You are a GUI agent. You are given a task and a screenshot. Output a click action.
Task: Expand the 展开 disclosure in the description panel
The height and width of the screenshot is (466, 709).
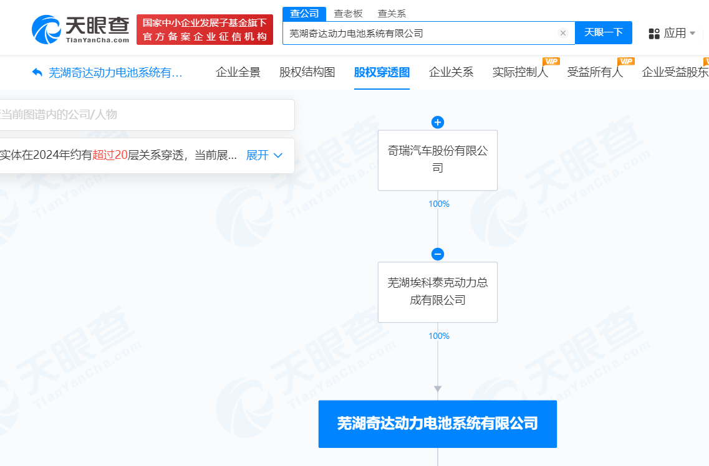(258, 156)
